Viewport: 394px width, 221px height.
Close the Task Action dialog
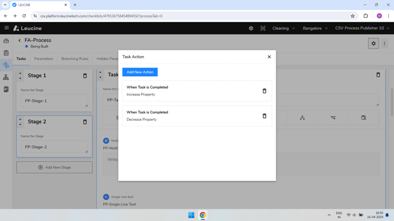(269, 57)
